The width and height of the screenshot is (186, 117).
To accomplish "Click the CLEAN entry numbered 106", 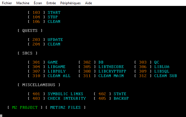I will tap(54, 21).
